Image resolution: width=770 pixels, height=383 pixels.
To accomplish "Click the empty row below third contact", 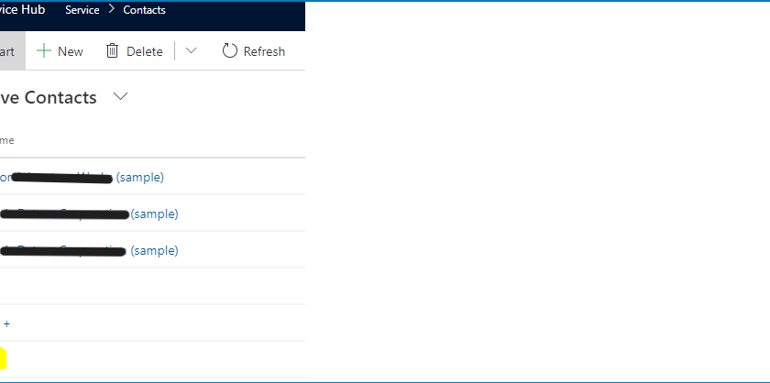I will point(147,286).
